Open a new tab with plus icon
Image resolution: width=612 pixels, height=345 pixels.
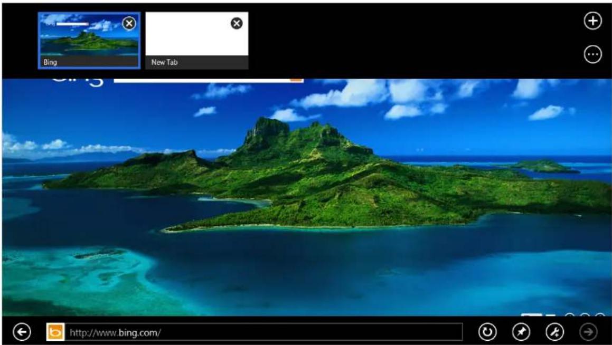coord(592,21)
